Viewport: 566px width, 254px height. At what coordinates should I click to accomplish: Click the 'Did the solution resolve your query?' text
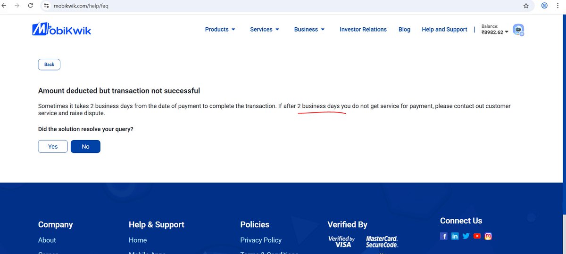[86, 129]
